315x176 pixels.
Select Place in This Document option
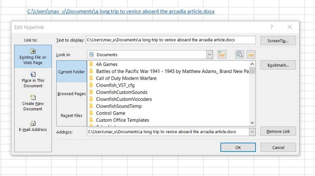pyautogui.click(x=33, y=80)
